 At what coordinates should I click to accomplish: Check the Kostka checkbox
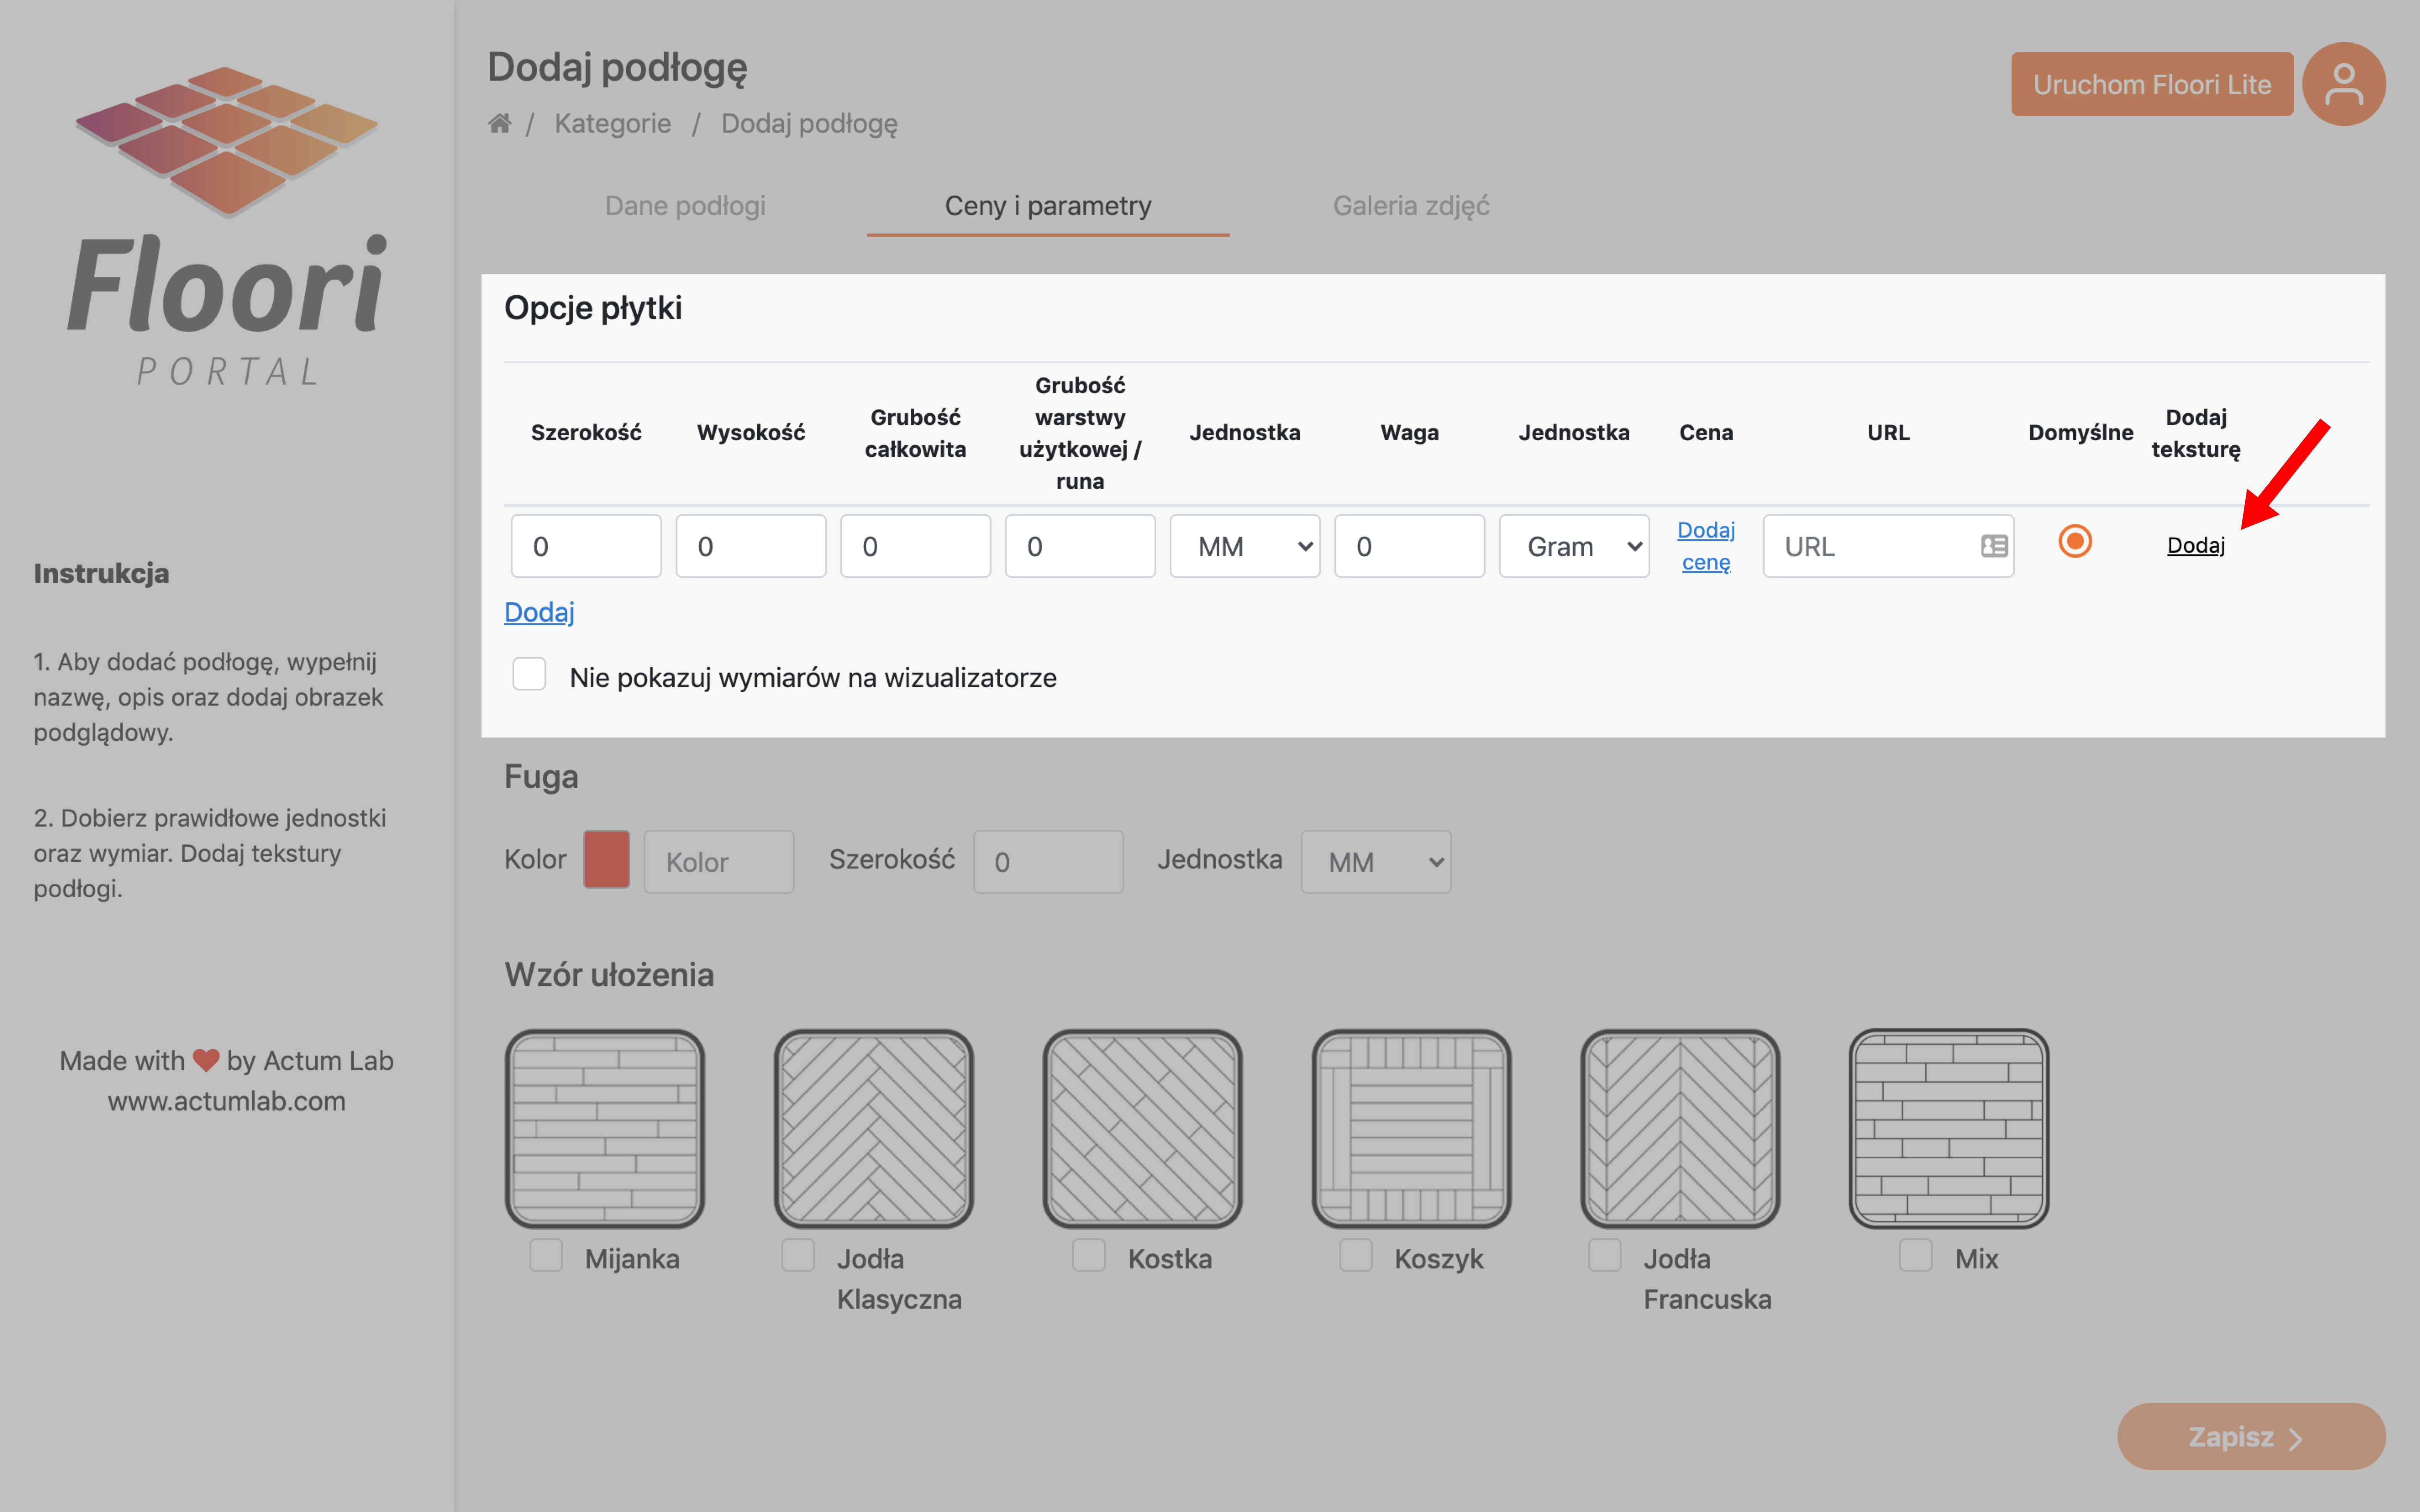coord(1089,1255)
